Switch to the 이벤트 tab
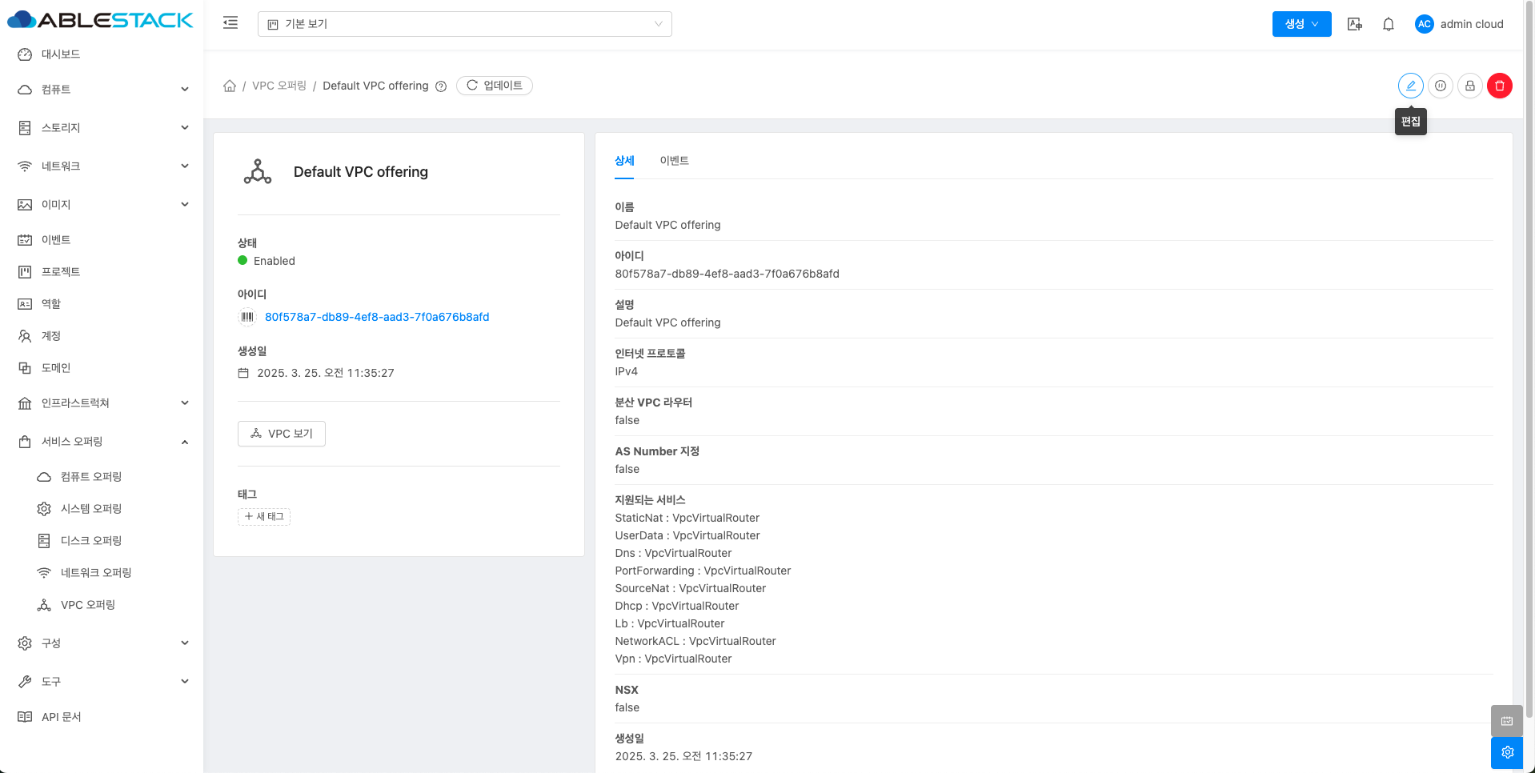Image resolution: width=1535 pixels, height=773 pixels. 674,161
